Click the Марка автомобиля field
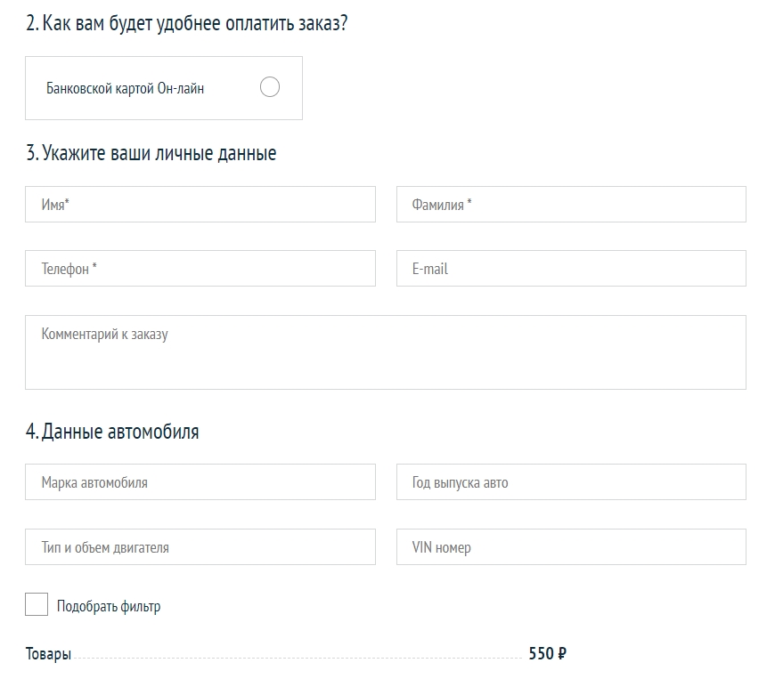 click(200, 482)
